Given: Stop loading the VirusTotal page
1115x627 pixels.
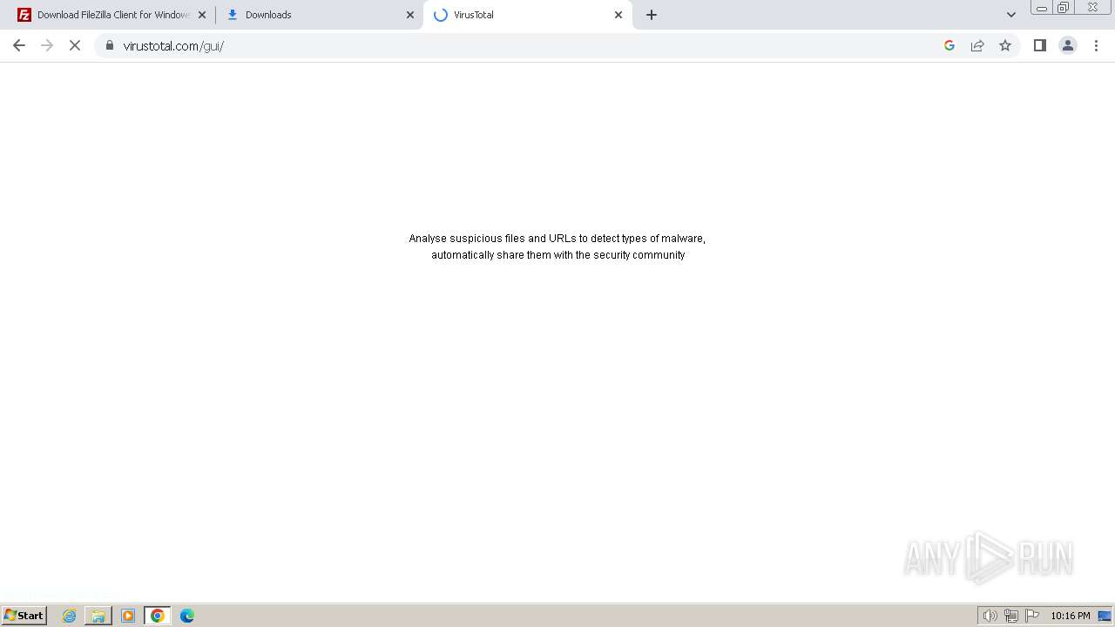Looking at the screenshot, I should tap(75, 45).
